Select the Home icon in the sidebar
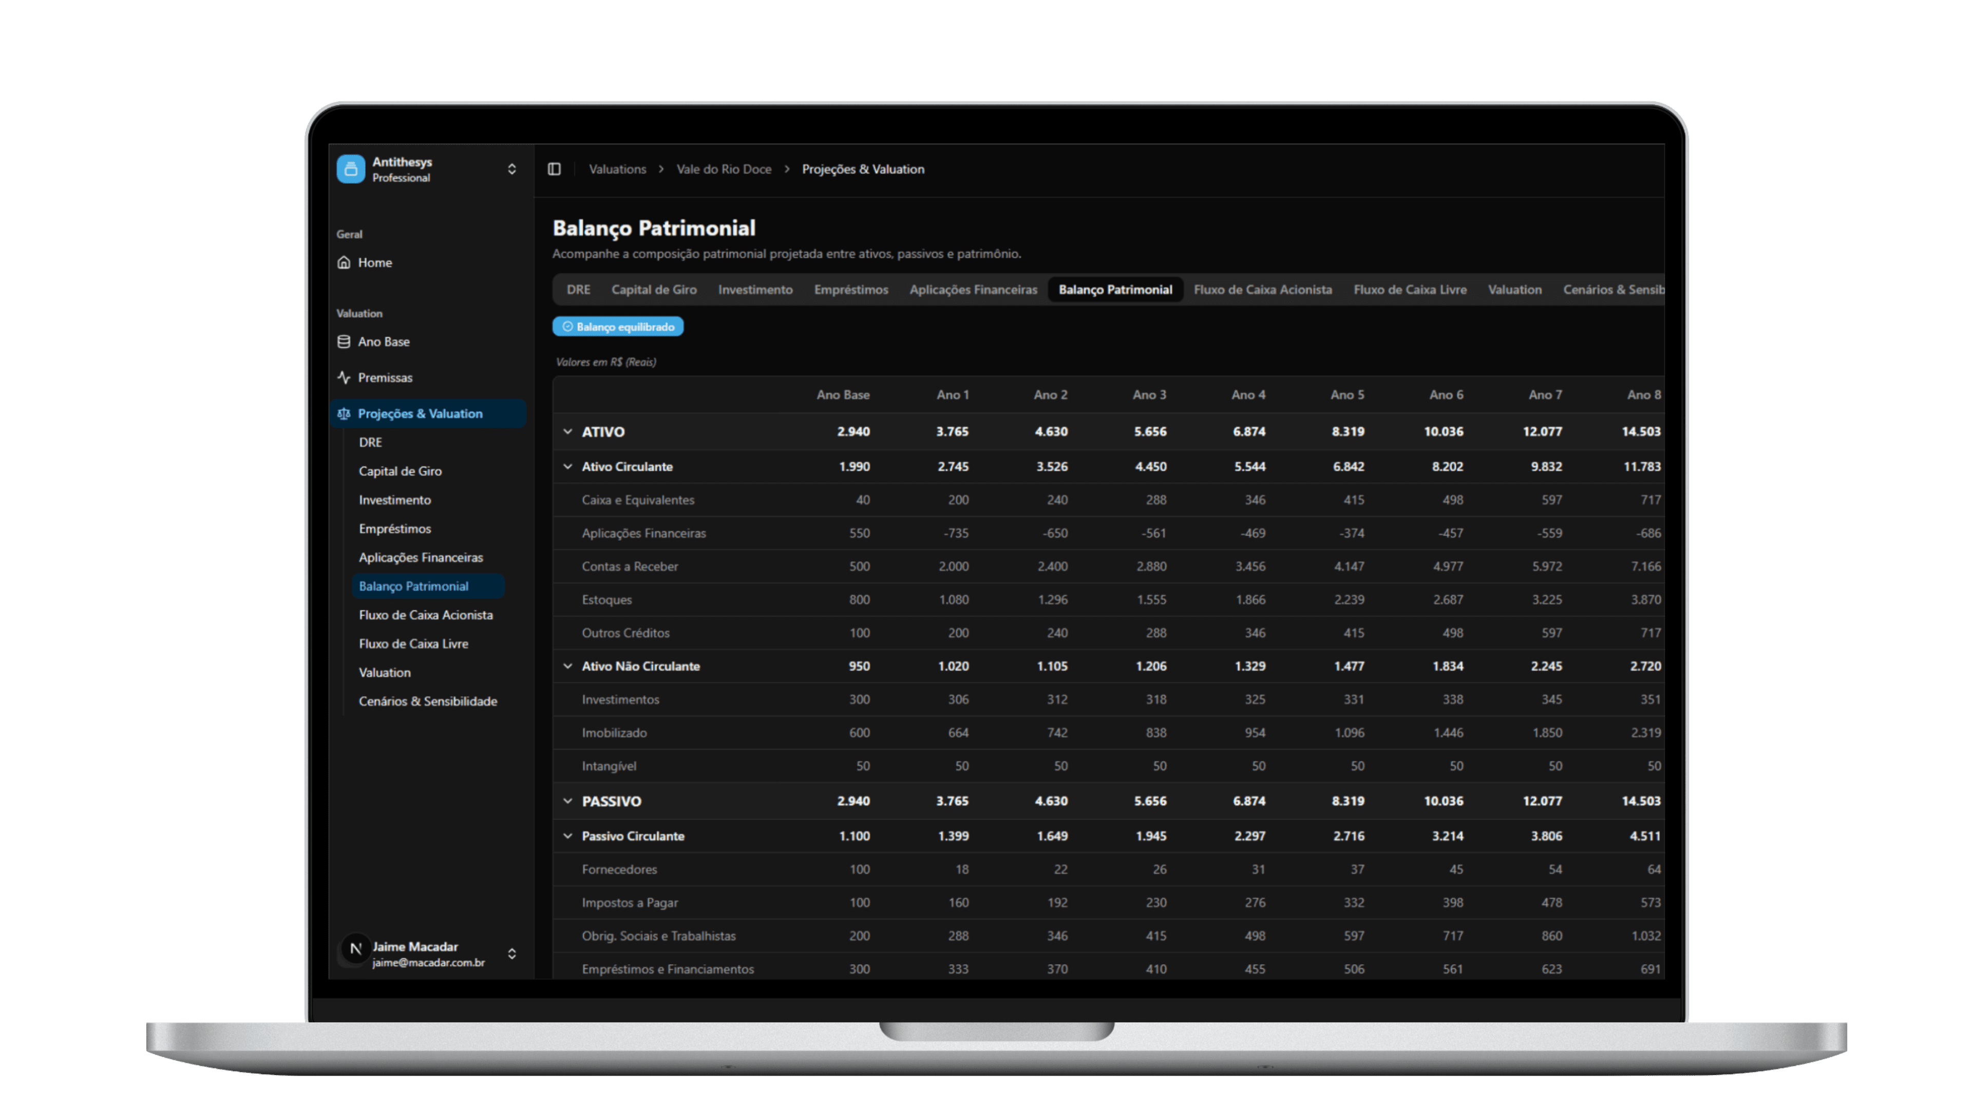The image size is (1972, 1109). coord(345,262)
